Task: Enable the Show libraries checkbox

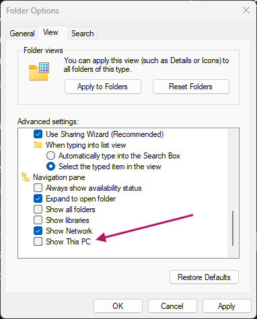Action: [38, 220]
